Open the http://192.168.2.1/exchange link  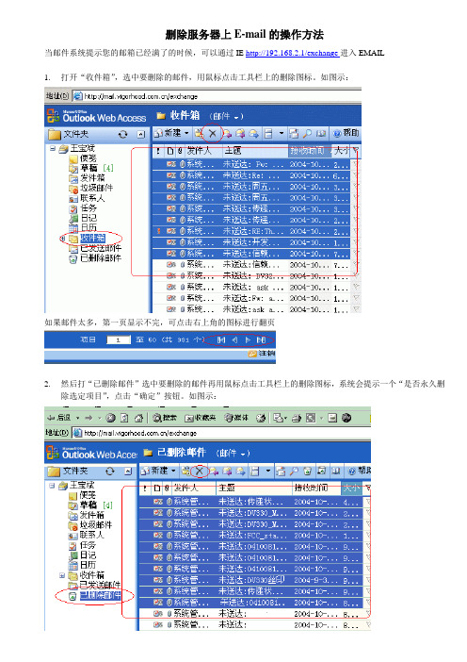point(292,53)
